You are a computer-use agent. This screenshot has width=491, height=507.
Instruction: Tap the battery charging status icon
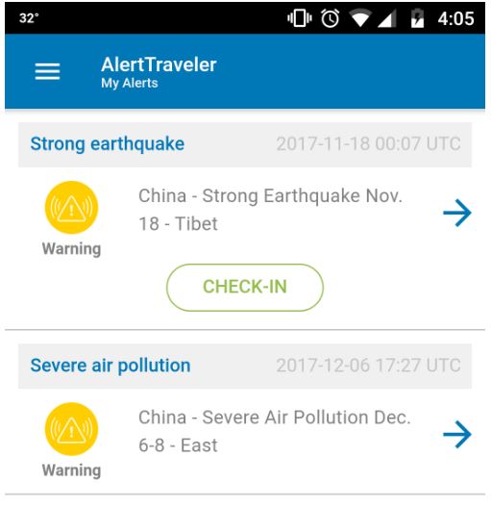pos(417,18)
